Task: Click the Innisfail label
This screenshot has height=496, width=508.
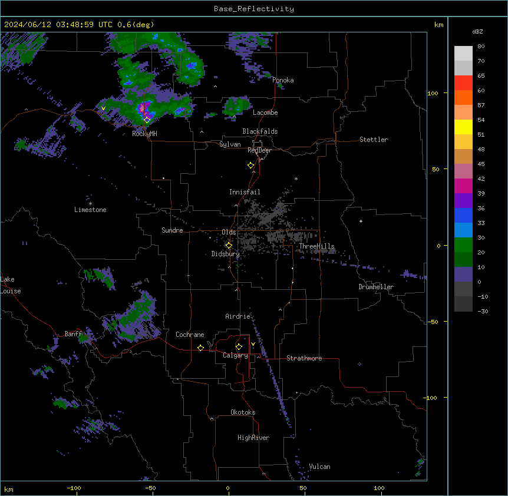Action: [245, 192]
